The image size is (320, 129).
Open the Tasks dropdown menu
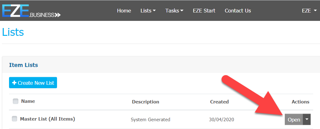pos(174,11)
